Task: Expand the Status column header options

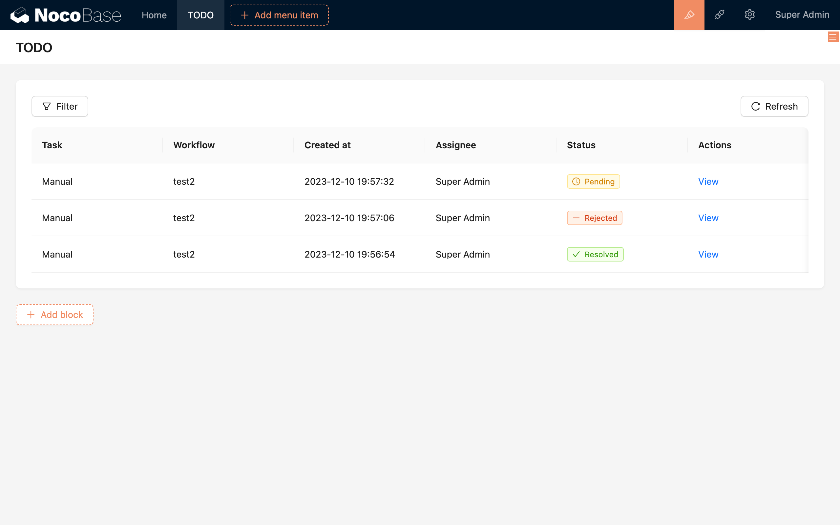Action: click(580, 145)
